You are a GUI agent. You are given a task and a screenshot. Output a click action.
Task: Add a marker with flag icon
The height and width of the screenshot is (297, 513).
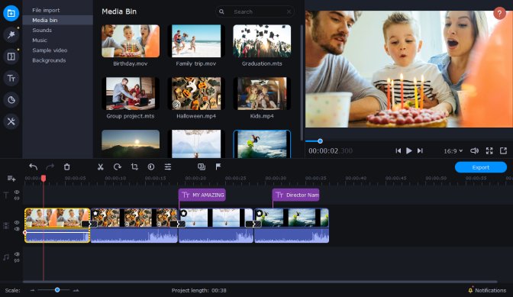coord(218,166)
